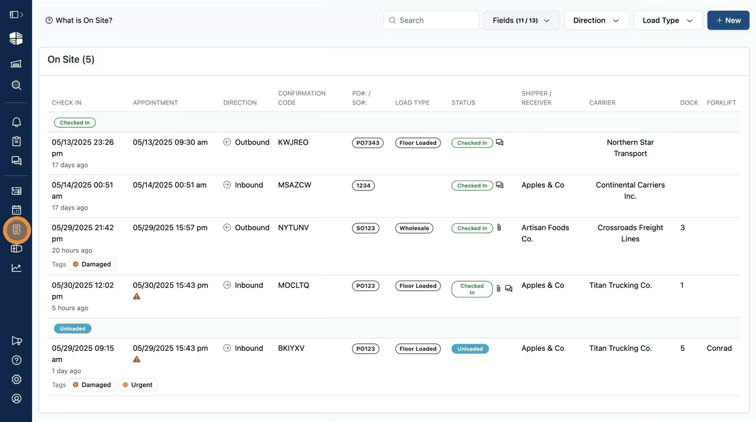The image size is (756, 422).
Task: Open the chat icon in MSAZCW row
Action: 500,186
